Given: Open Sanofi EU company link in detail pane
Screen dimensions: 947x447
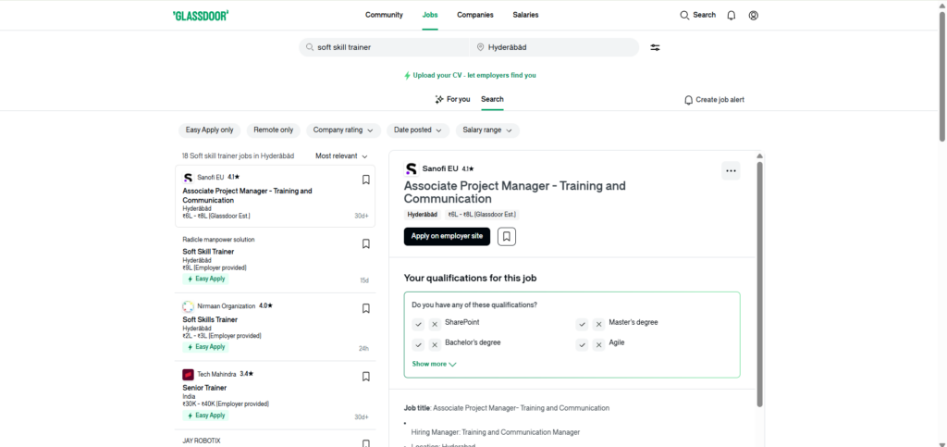Looking at the screenshot, I should (440, 169).
